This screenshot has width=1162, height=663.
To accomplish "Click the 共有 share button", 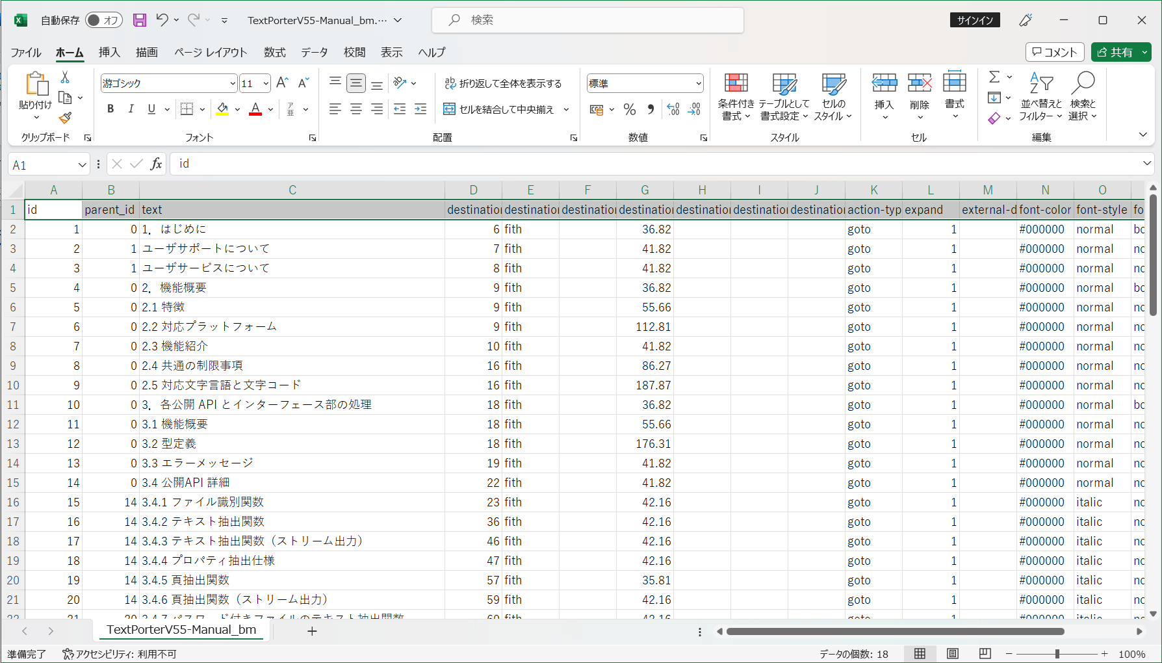I will [x=1115, y=53].
